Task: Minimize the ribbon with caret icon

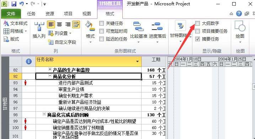Action: (x=231, y=14)
